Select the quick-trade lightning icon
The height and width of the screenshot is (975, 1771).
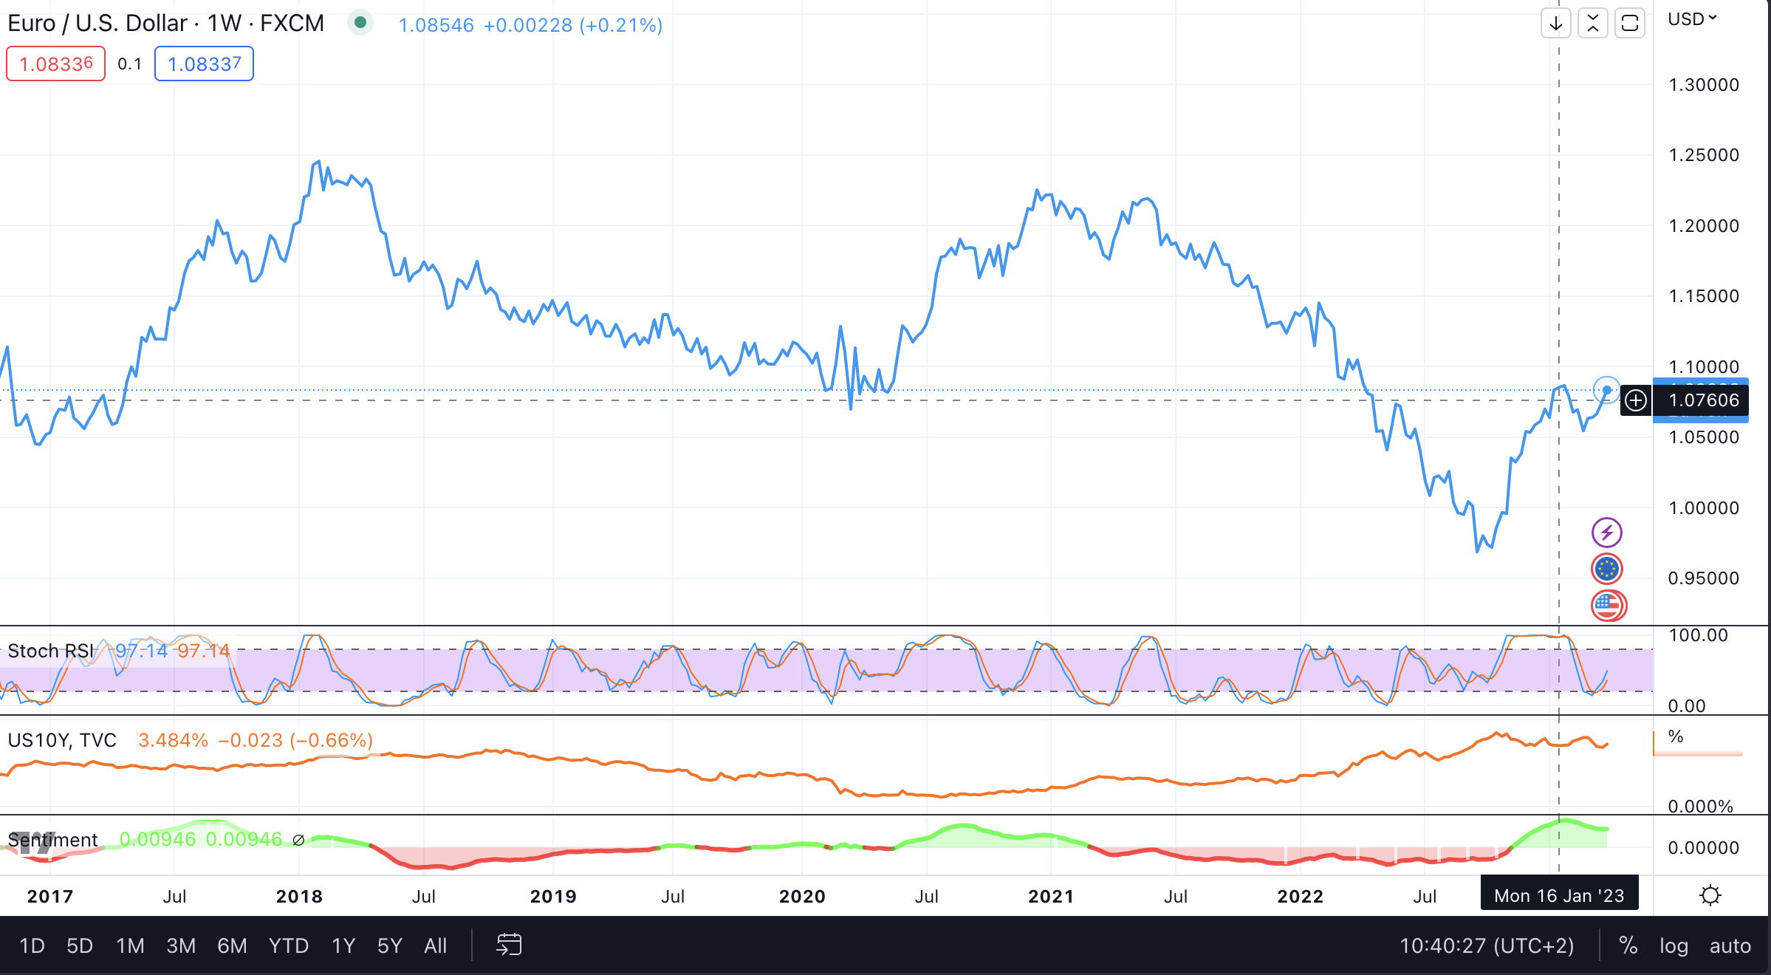[1606, 532]
